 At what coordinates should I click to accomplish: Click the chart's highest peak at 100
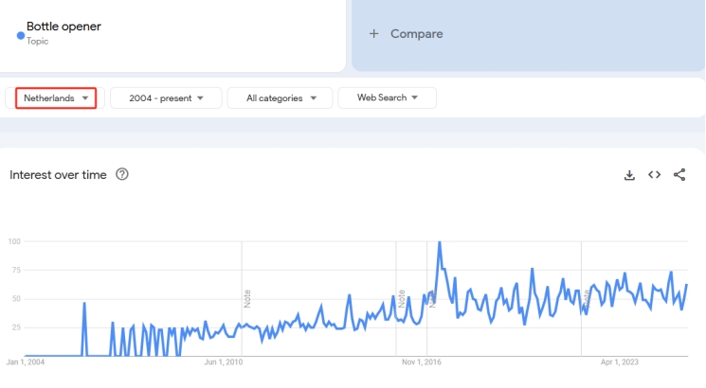pyautogui.click(x=439, y=242)
